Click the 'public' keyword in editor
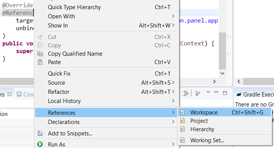The image size is (274, 148). [13, 43]
